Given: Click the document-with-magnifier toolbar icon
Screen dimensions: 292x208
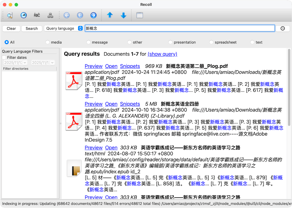Looking at the screenshot, I should (10, 15).
